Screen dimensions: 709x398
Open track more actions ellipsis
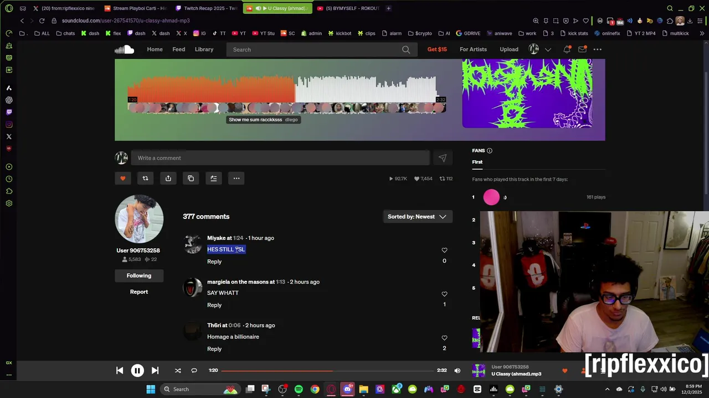(237, 178)
